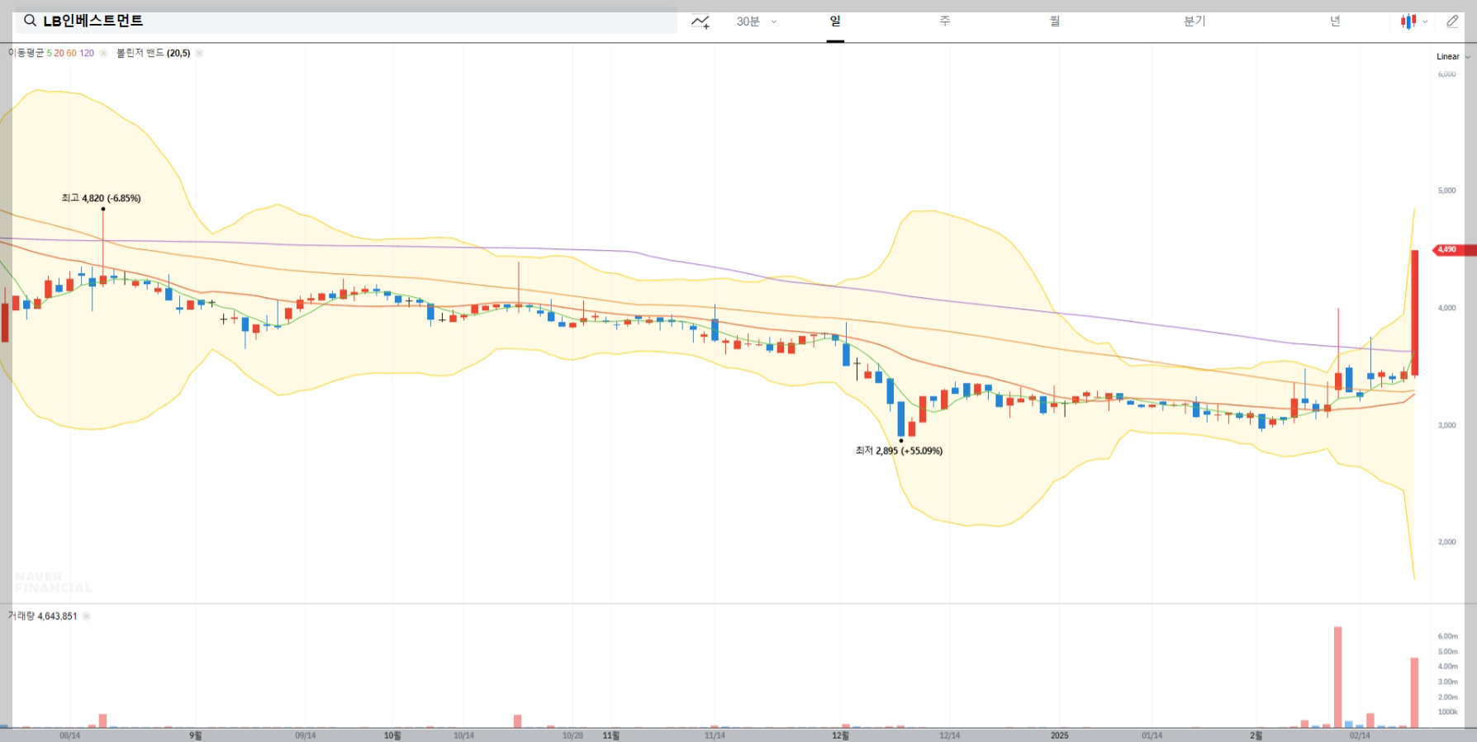Open the candlestick chart type selector
Image resolution: width=1477 pixels, height=742 pixels.
(x=1413, y=21)
